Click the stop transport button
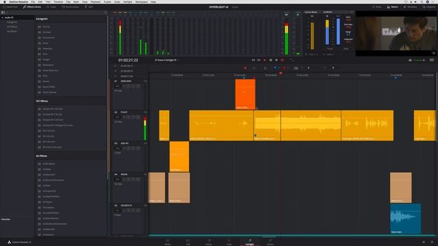This screenshot has height=246, width=438. (270, 60)
